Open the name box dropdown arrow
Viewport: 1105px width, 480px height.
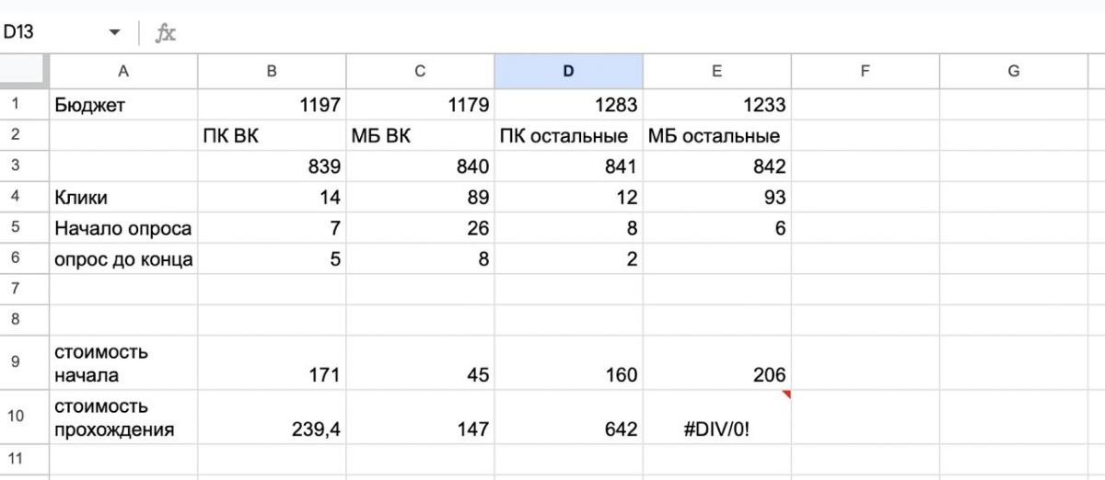click(x=114, y=33)
